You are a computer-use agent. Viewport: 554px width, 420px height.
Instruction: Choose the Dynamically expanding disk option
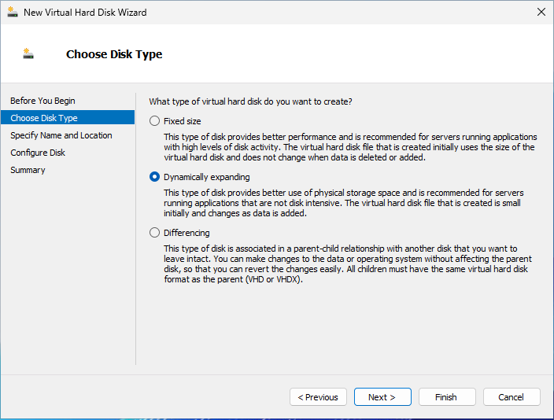click(x=154, y=177)
